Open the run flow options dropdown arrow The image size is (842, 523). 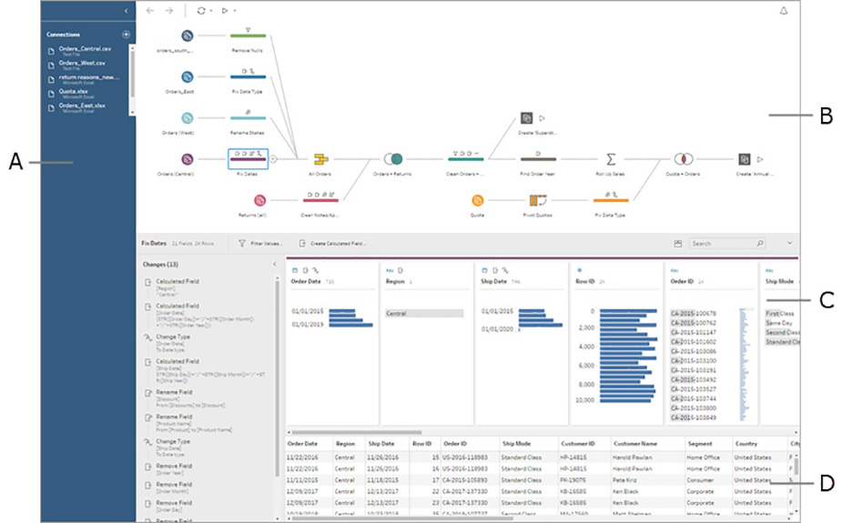(x=235, y=11)
